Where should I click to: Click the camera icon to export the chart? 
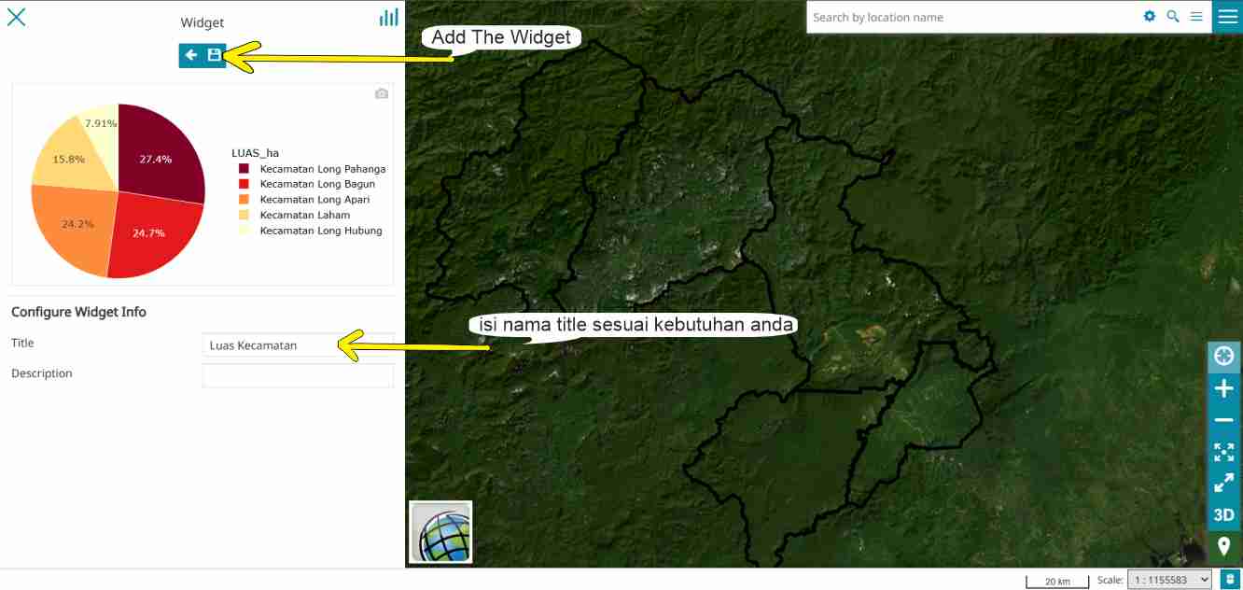pyautogui.click(x=381, y=94)
